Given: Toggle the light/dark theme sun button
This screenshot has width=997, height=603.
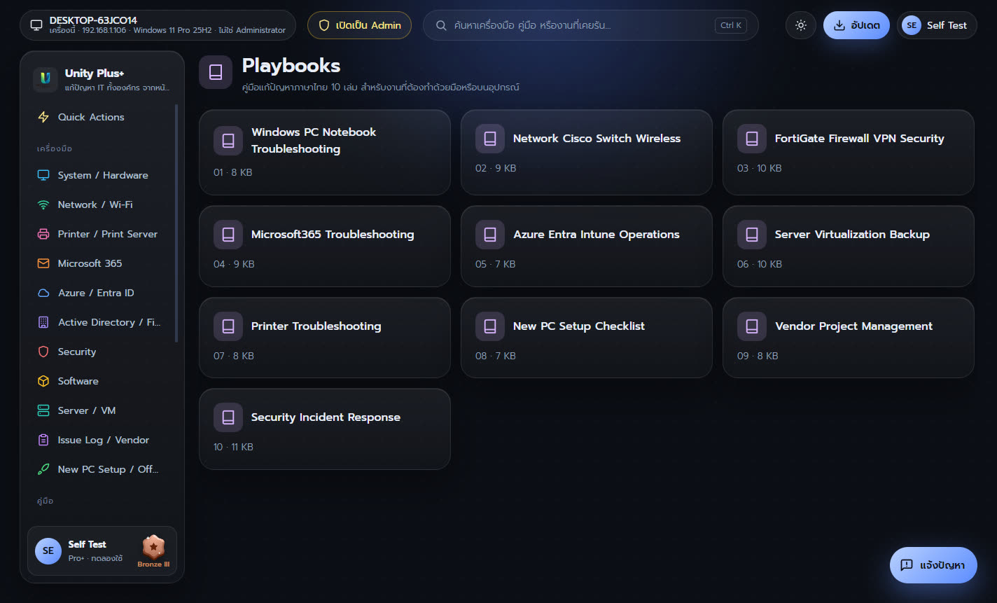Looking at the screenshot, I should click(801, 25).
